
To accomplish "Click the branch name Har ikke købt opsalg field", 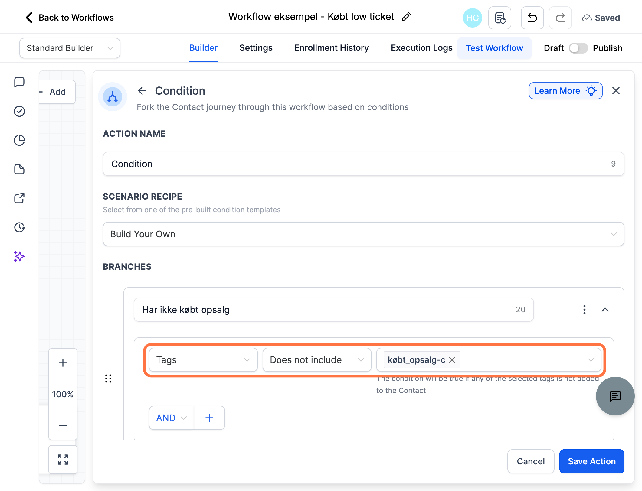I will click(334, 310).
